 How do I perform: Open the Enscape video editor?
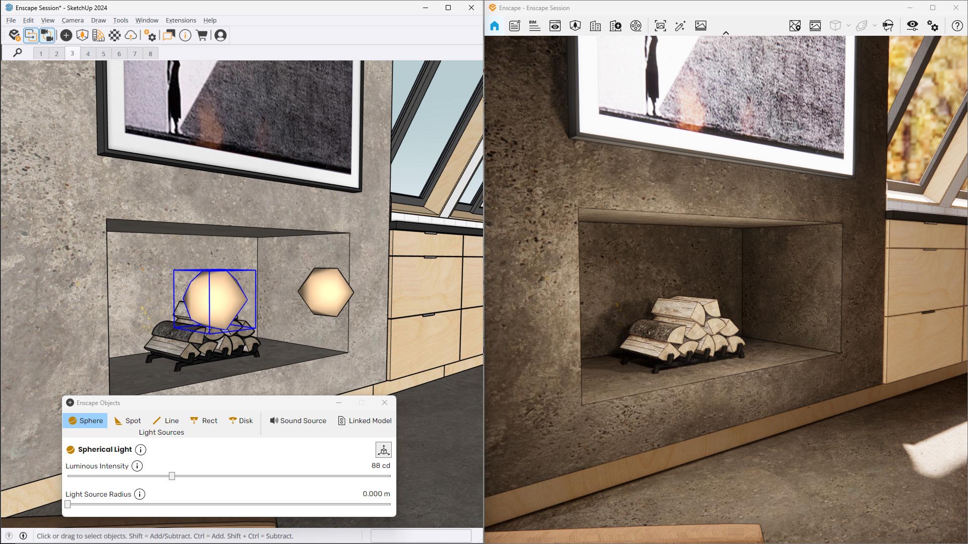tap(636, 26)
